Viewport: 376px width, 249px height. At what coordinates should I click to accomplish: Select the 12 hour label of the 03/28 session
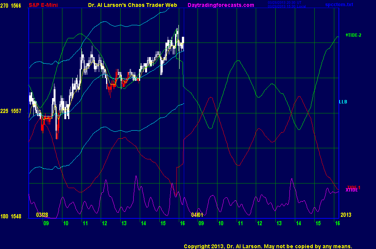(104, 223)
